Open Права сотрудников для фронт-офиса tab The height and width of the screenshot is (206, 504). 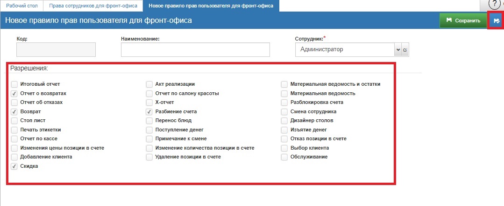click(93, 6)
